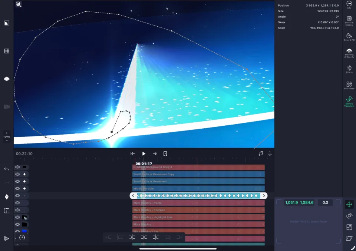Viewport: 356px width, 251px height.
Task: Hide the Plate Display - Highlight Line layer
Action: (x=17, y=217)
